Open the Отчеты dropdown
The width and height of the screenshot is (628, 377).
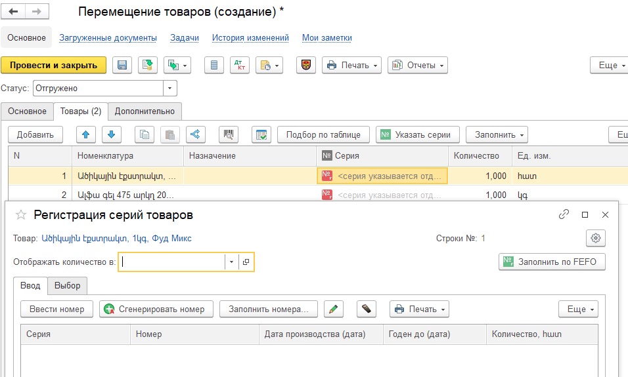[x=418, y=65]
